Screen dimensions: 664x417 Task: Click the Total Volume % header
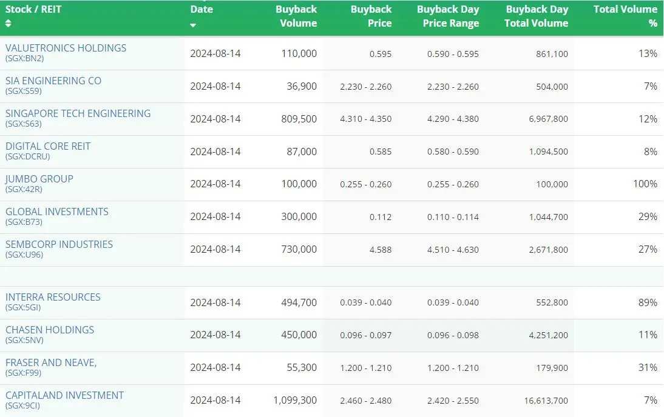[x=626, y=16]
